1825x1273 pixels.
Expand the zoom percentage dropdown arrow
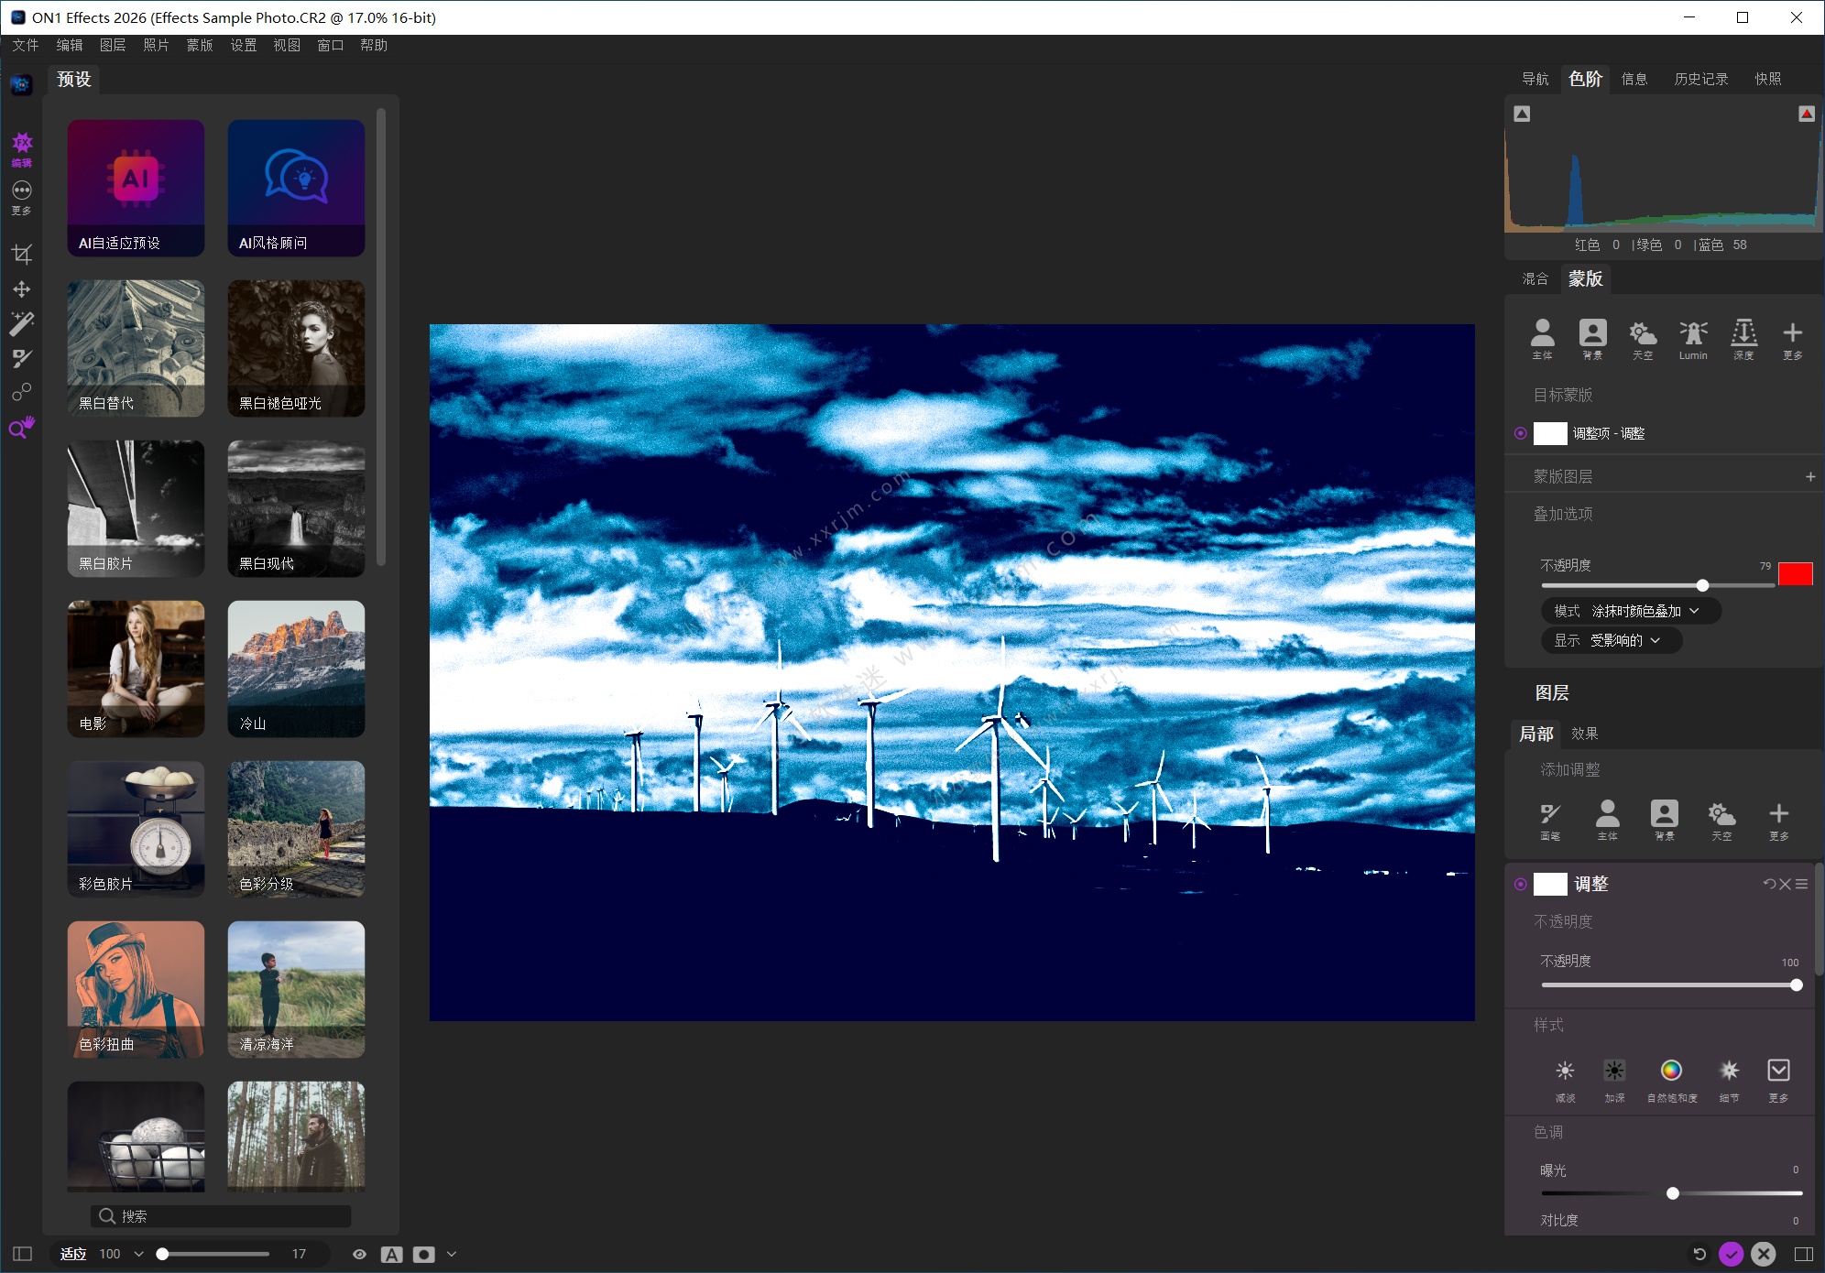(x=138, y=1254)
